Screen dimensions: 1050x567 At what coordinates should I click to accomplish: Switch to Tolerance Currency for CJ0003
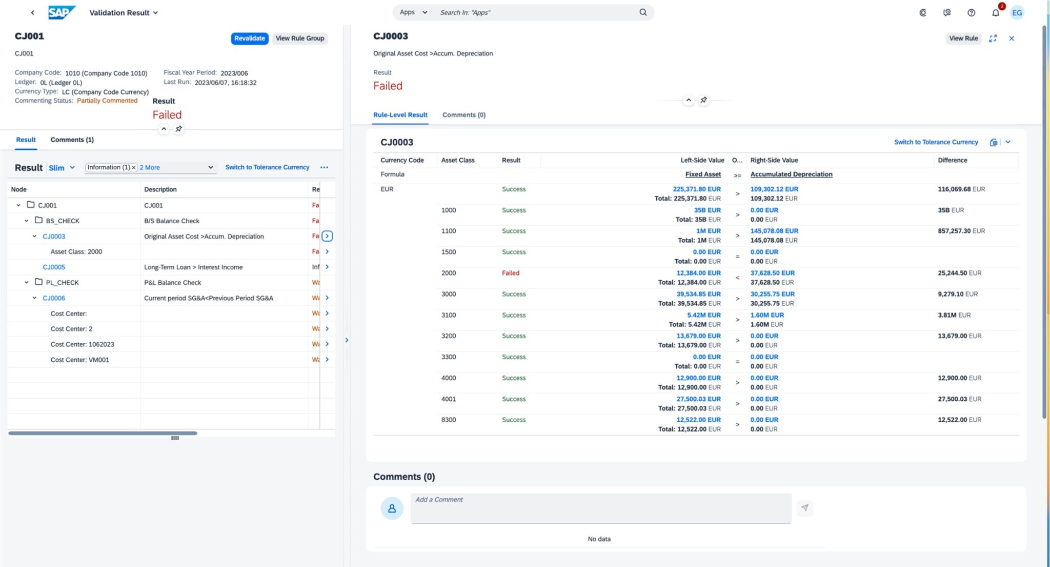pos(936,142)
